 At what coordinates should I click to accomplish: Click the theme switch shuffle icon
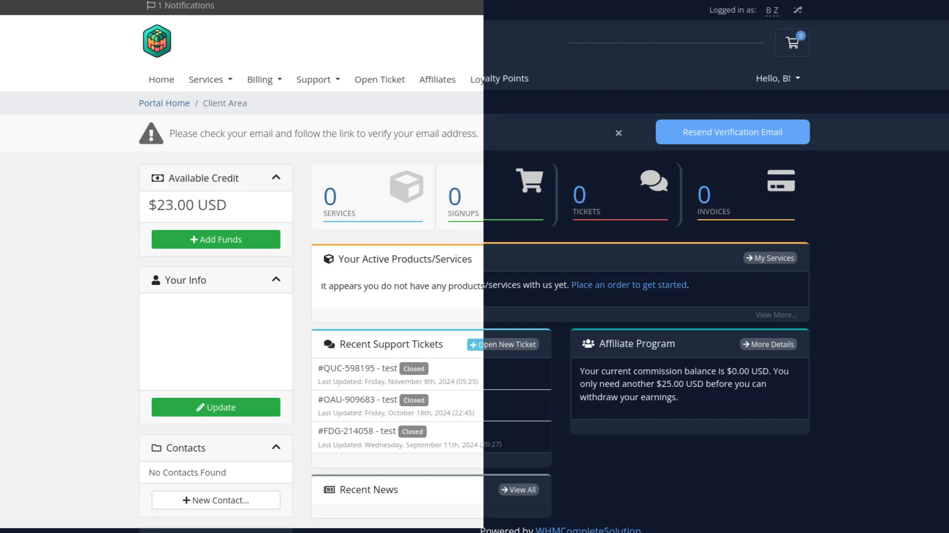coord(797,10)
